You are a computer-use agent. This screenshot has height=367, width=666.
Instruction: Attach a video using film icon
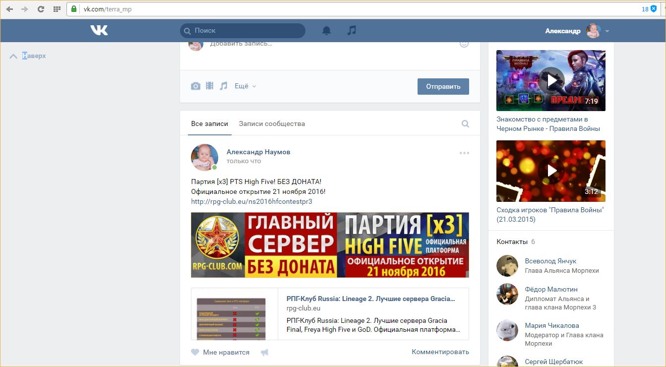[210, 86]
